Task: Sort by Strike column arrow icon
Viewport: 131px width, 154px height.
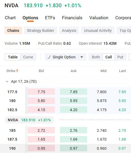Action: coord(17,71)
